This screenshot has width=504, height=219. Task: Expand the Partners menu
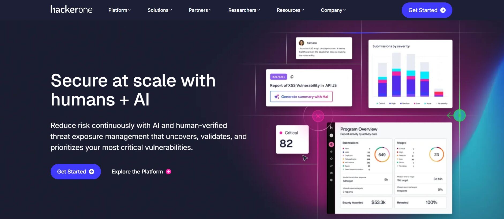tap(200, 10)
